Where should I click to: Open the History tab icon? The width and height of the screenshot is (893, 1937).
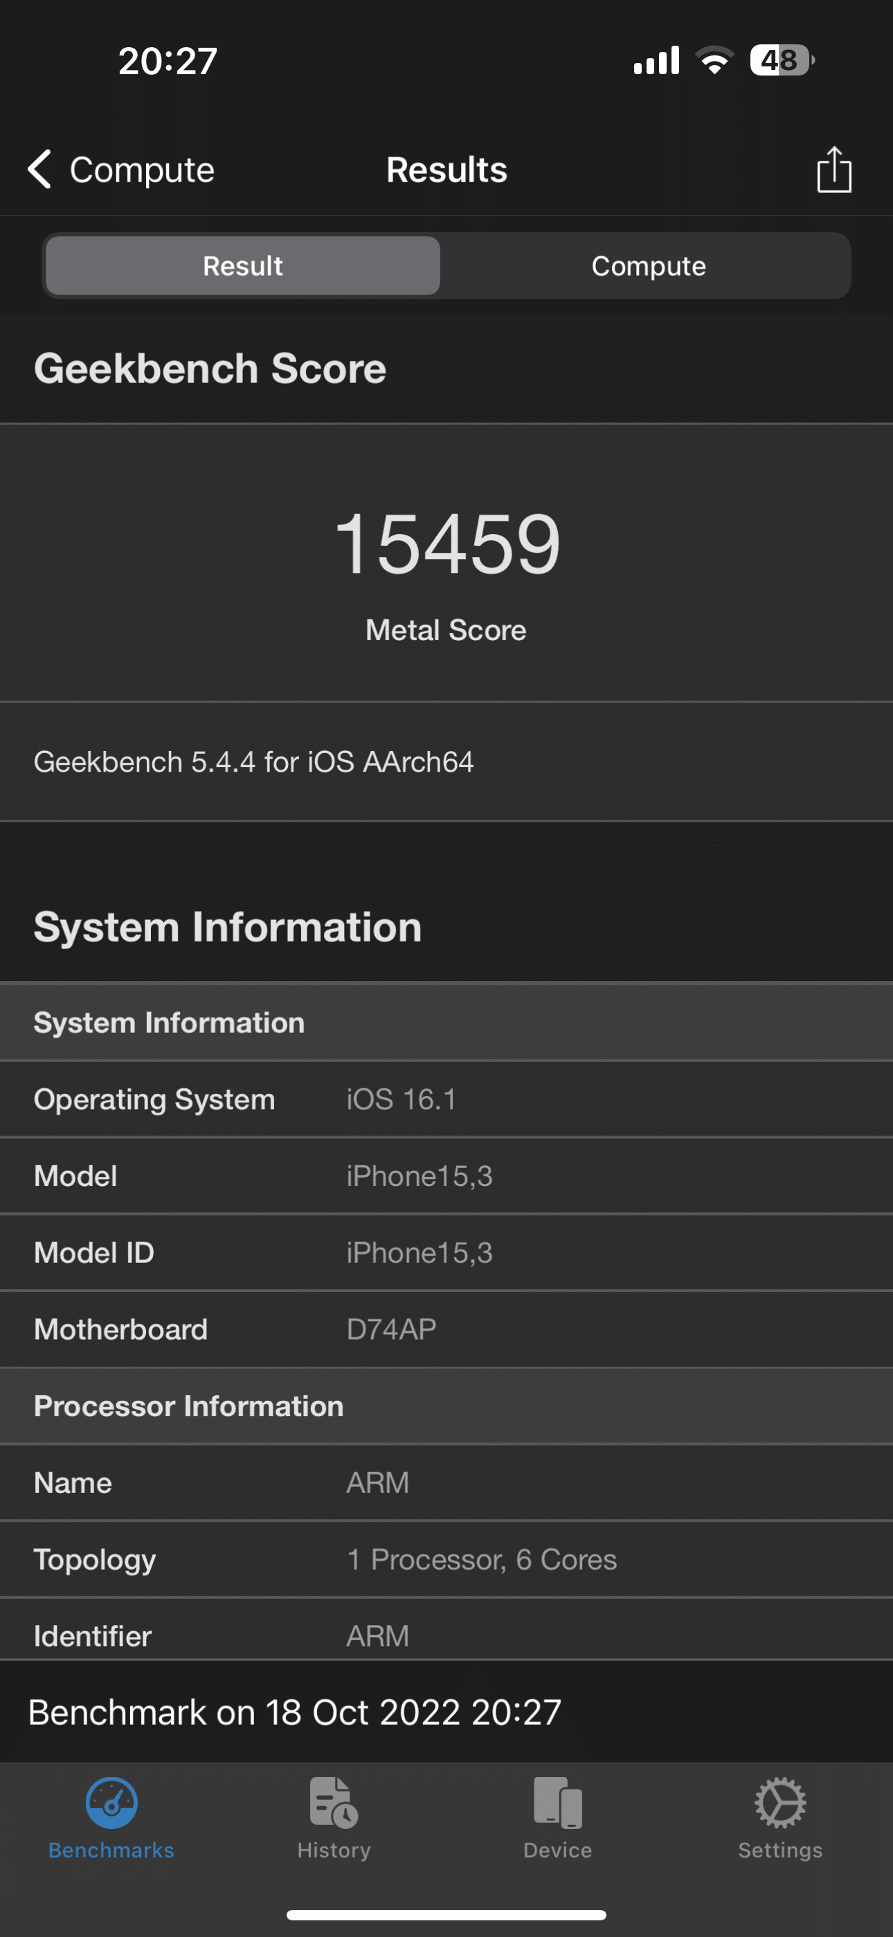pos(334,1803)
